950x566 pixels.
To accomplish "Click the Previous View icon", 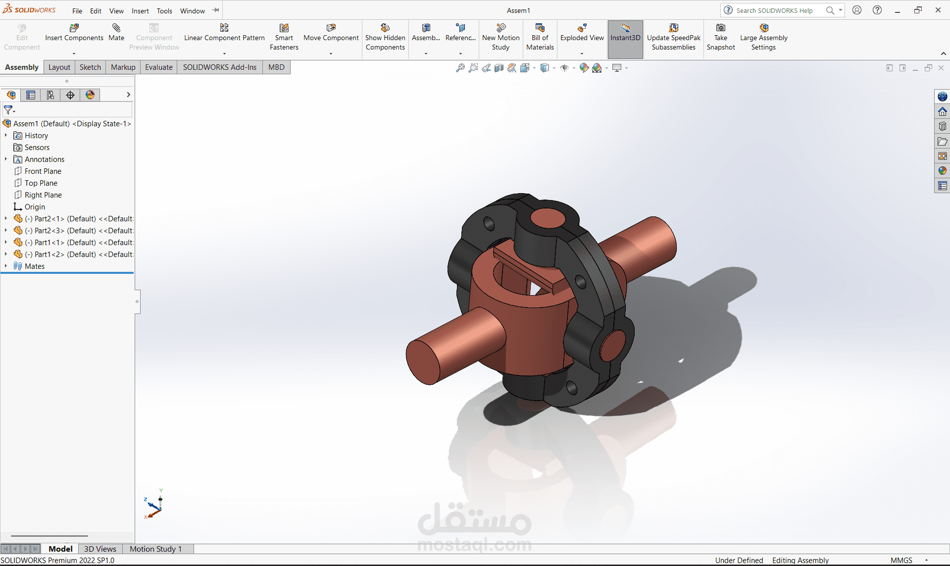I will [486, 68].
